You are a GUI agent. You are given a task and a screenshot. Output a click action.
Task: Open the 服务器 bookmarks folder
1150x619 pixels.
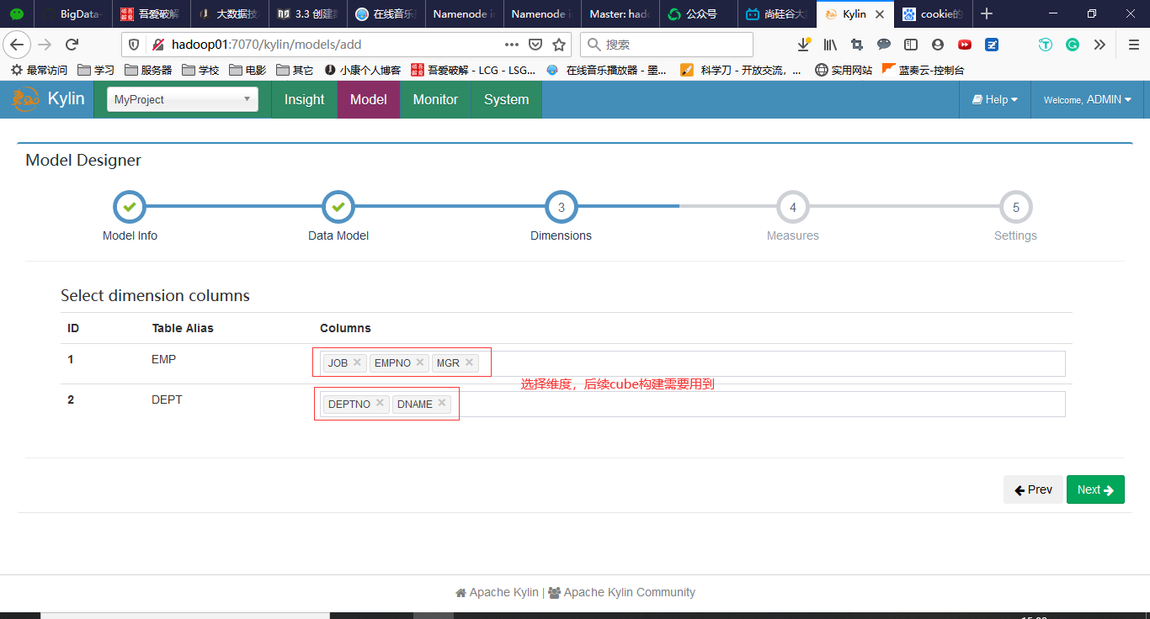[148, 70]
